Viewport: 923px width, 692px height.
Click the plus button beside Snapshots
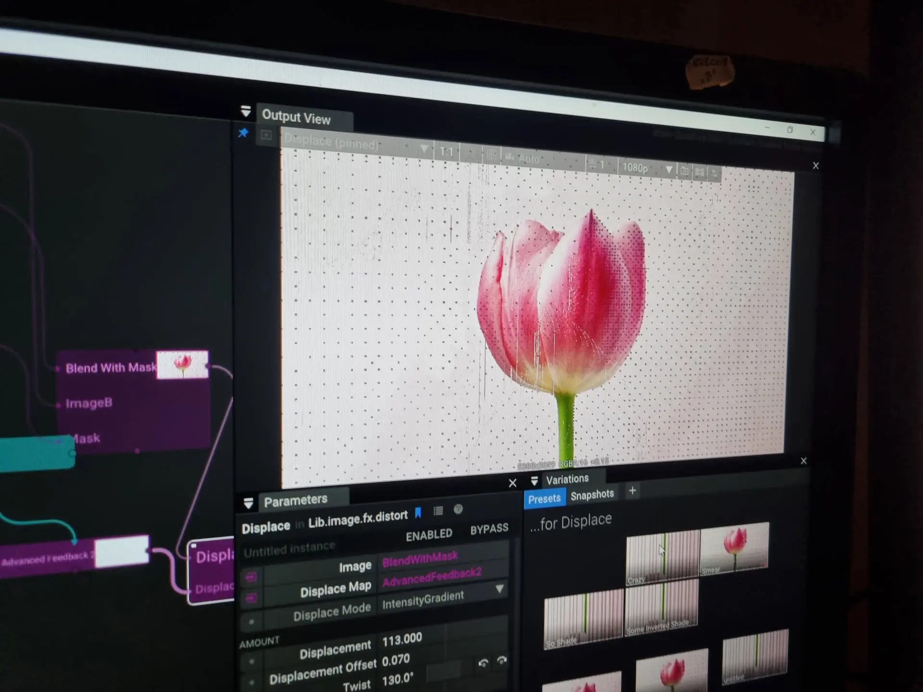pyautogui.click(x=632, y=491)
